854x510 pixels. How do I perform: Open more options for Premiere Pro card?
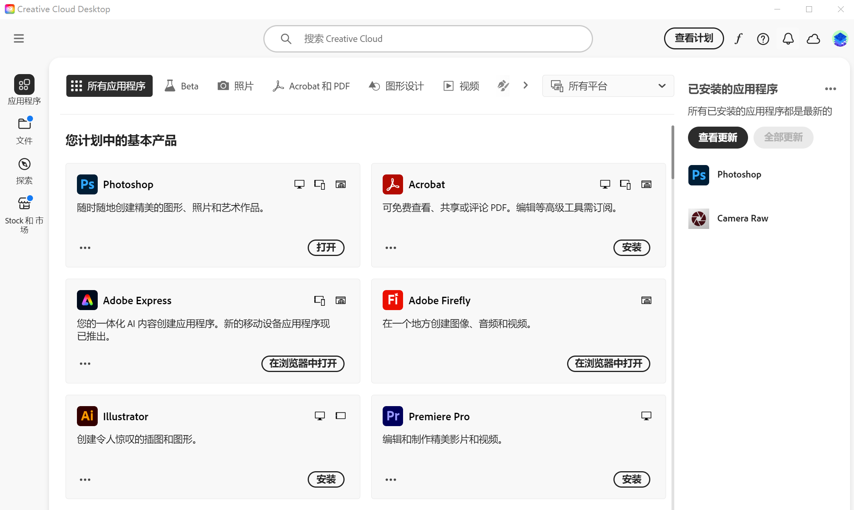pyautogui.click(x=391, y=480)
